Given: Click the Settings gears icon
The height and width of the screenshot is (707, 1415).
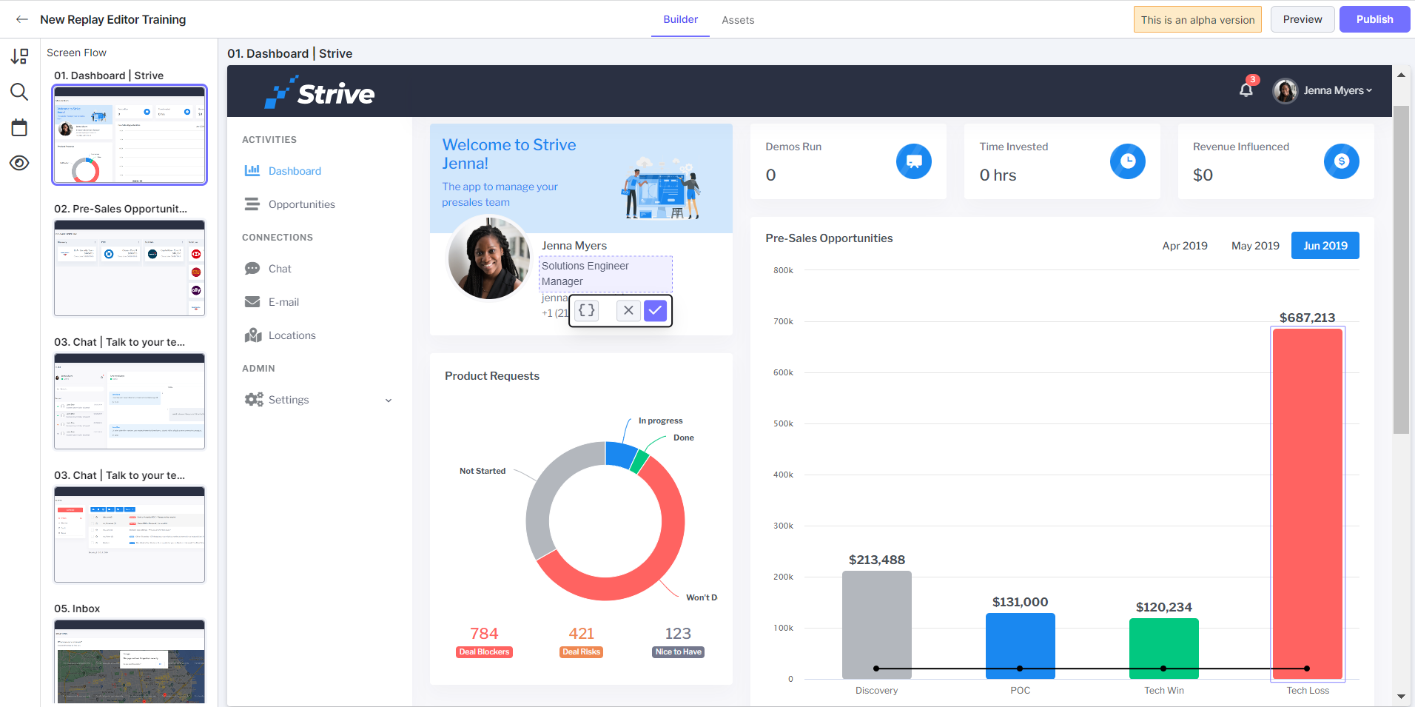Looking at the screenshot, I should 254,399.
